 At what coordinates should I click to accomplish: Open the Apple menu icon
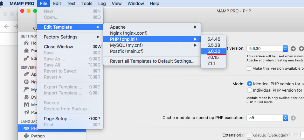pyautogui.click(x=1, y=3)
